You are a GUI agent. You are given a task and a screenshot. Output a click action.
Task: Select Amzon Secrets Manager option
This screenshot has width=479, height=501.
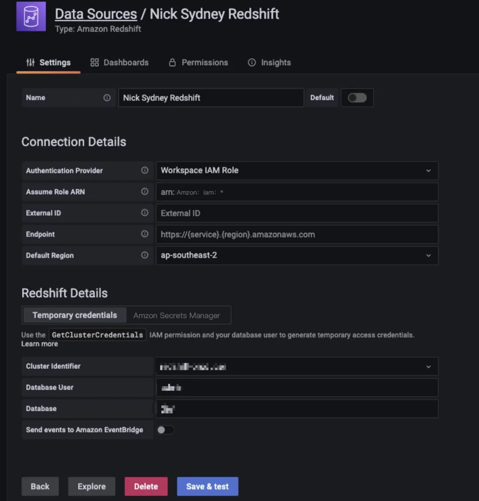[x=177, y=315]
